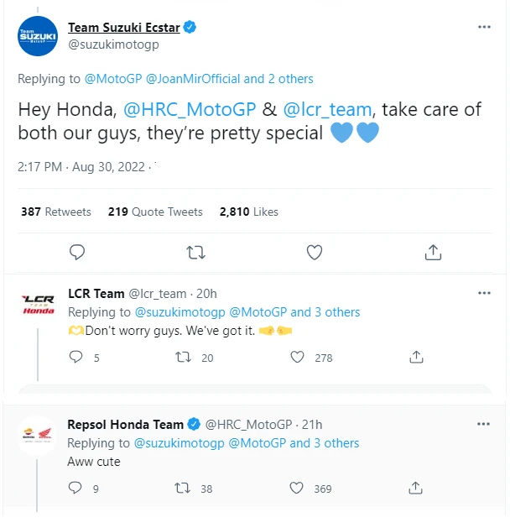510x528 pixels.
Task: Open more options on Repsol Honda tweet
Action: pos(484,424)
